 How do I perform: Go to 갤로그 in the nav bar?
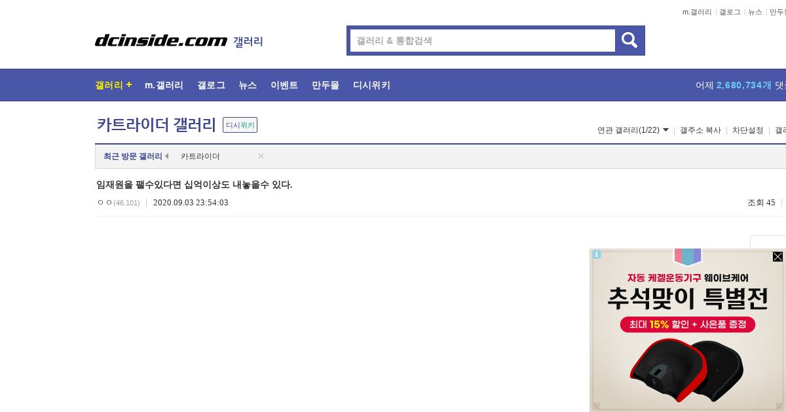point(211,85)
